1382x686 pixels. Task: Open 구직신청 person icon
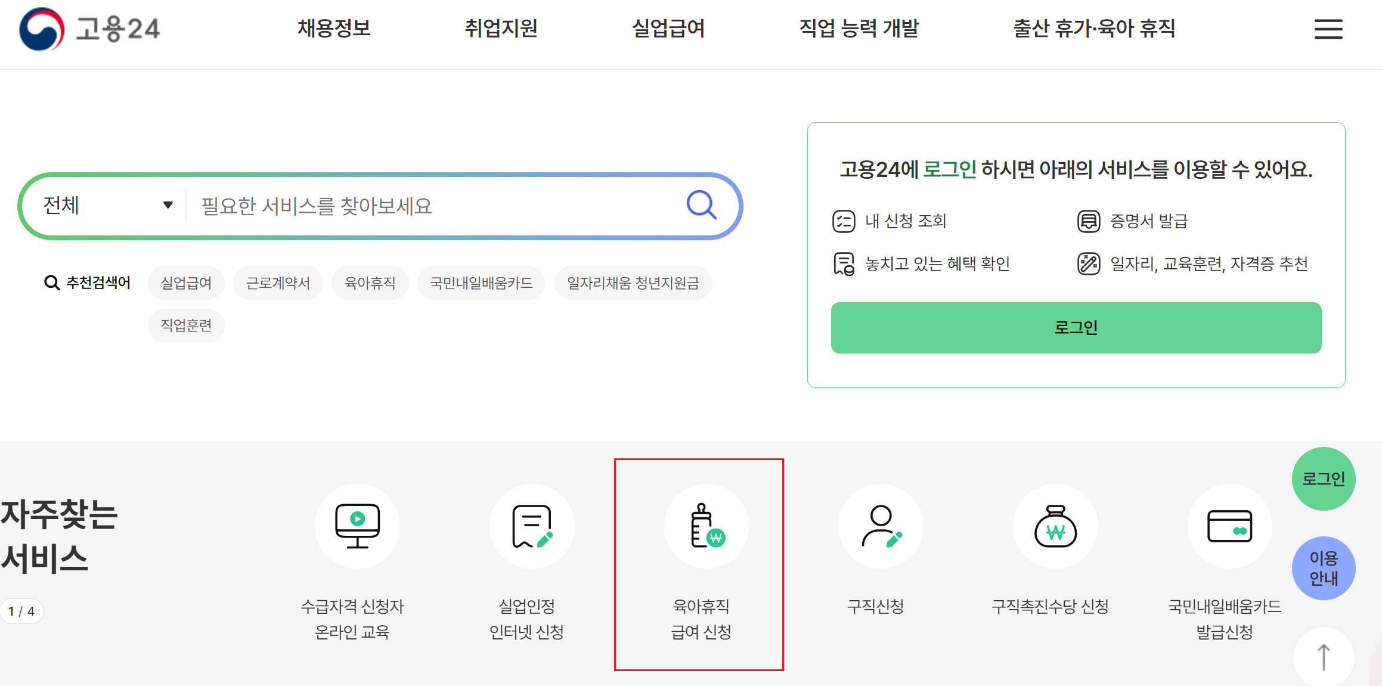[881, 526]
